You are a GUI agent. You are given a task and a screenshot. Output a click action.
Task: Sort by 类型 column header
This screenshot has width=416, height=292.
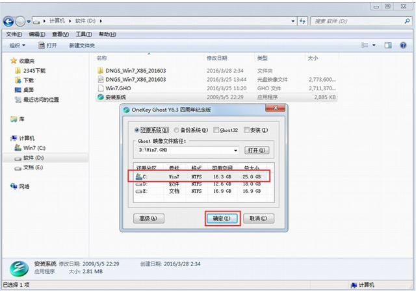[262, 58]
